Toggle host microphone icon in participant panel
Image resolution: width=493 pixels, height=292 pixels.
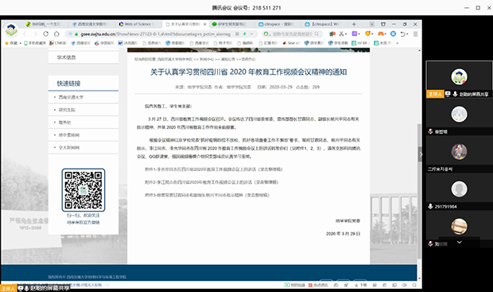455,94
